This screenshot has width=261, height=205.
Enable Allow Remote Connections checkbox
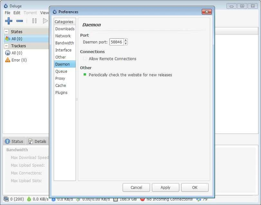click(x=85, y=59)
